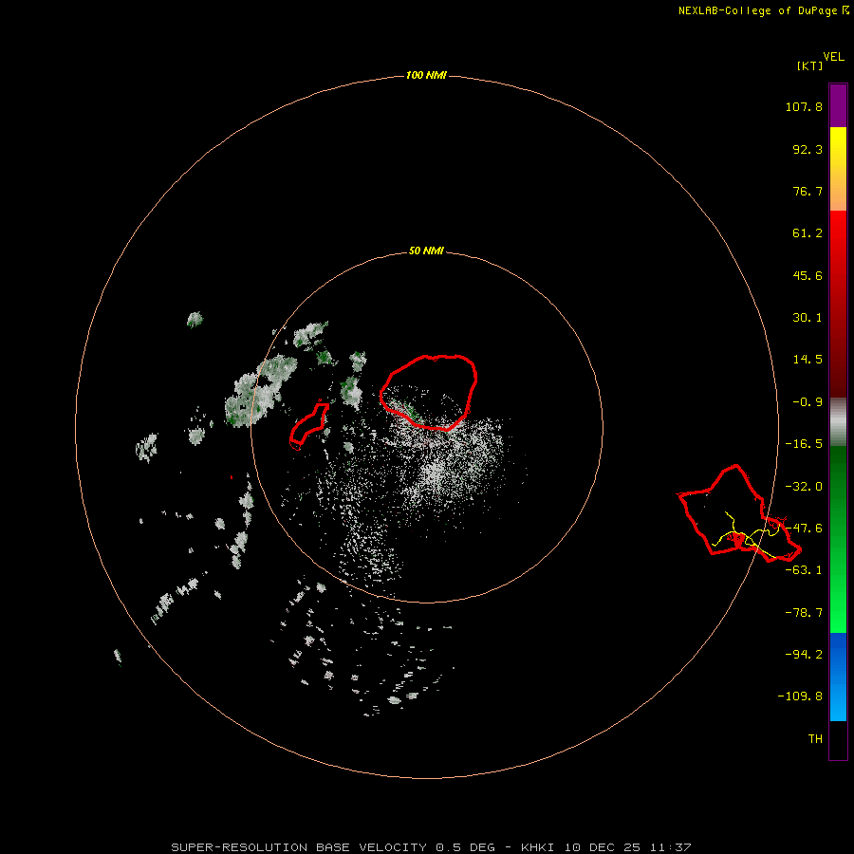Select the -63.1 scale value
The image size is (854, 854).
click(804, 570)
